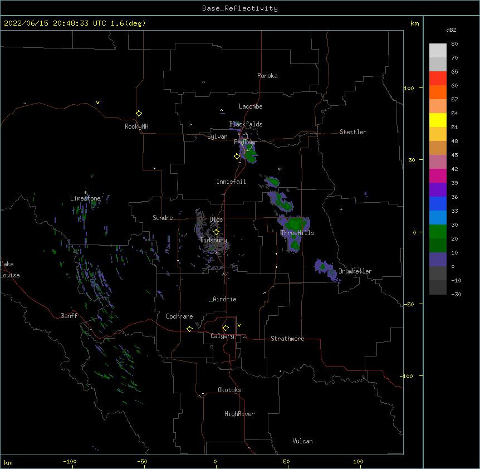Click the Base_Reflectivity title text
Viewport: 480px width, 469px height.
click(240, 8)
